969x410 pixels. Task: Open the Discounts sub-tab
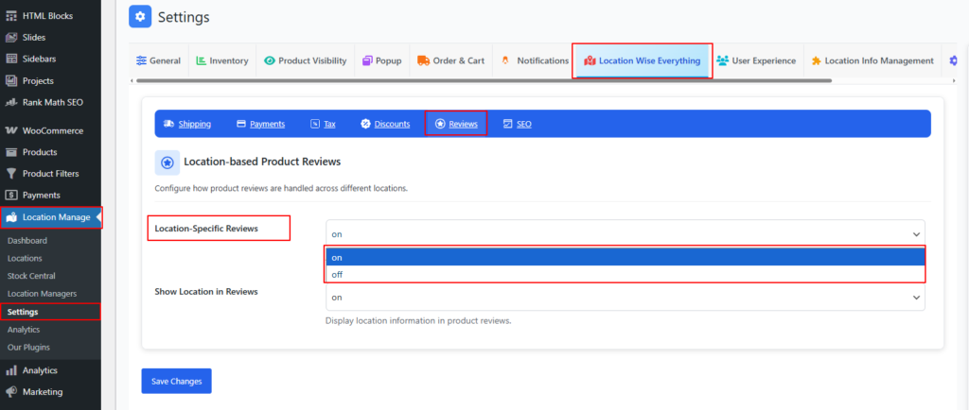pos(385,124)
